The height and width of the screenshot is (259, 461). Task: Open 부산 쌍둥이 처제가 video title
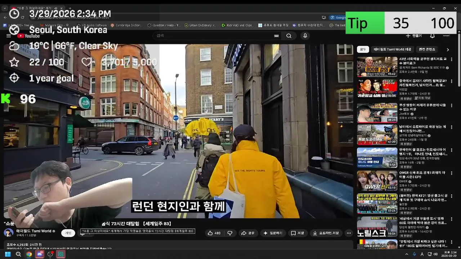coord(423,107)
